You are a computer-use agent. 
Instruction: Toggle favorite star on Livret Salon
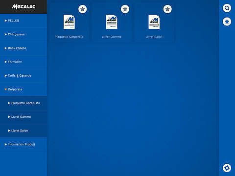pyautogui.click(x=167, y=9)
